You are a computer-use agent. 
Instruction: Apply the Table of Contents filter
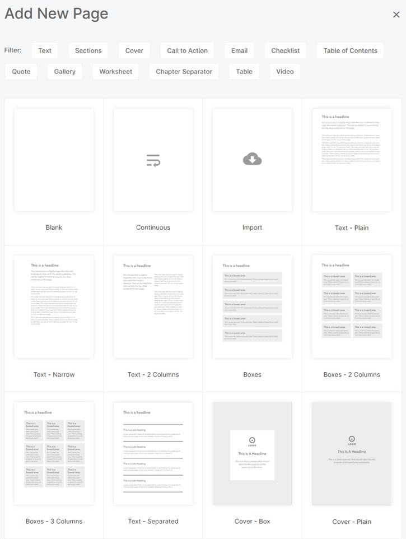350,50
